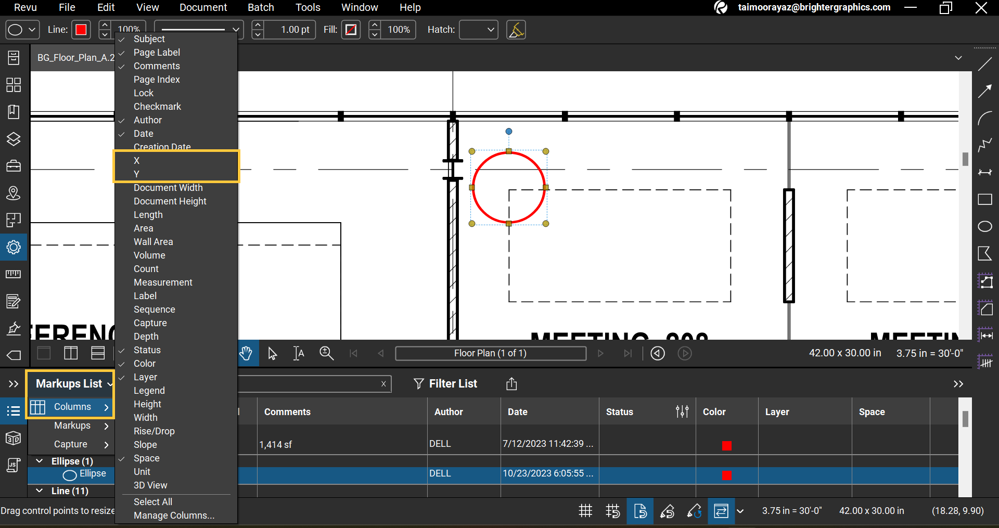Screen dimensions: 999x528
Task: Open the red Line color swatch
Action: (81, 30)
